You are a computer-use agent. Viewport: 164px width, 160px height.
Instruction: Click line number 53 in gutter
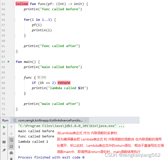(3, 4)
